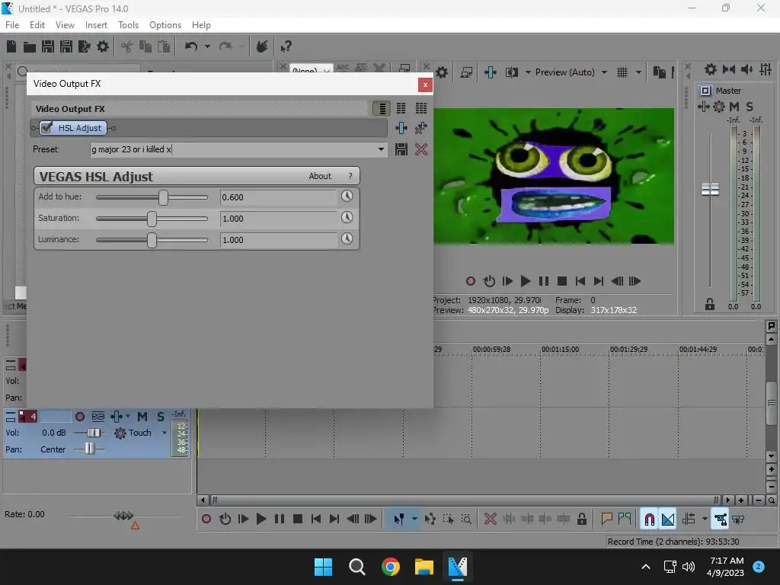
Task: Open overlays grid icon in preview
Action: 622,72
